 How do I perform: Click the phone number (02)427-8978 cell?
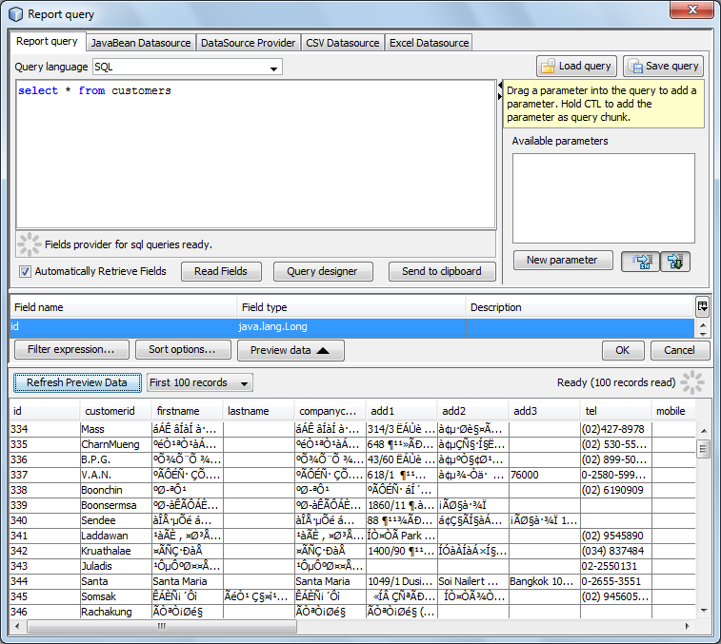point(615,429)
